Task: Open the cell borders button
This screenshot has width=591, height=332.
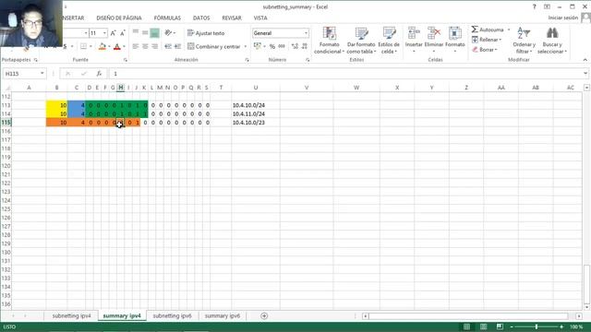Action: 84,46
